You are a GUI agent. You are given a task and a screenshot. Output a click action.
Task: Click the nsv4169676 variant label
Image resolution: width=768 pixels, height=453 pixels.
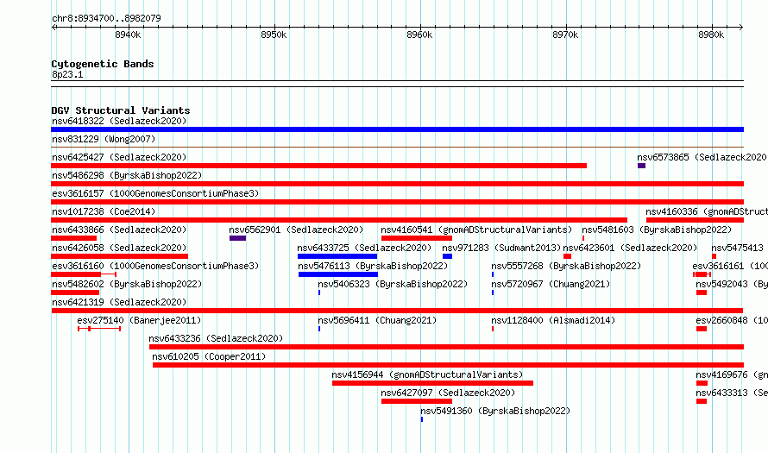click(732, 374)
